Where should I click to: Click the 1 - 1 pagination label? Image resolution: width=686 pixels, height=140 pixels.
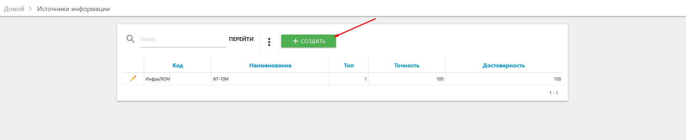553,93
